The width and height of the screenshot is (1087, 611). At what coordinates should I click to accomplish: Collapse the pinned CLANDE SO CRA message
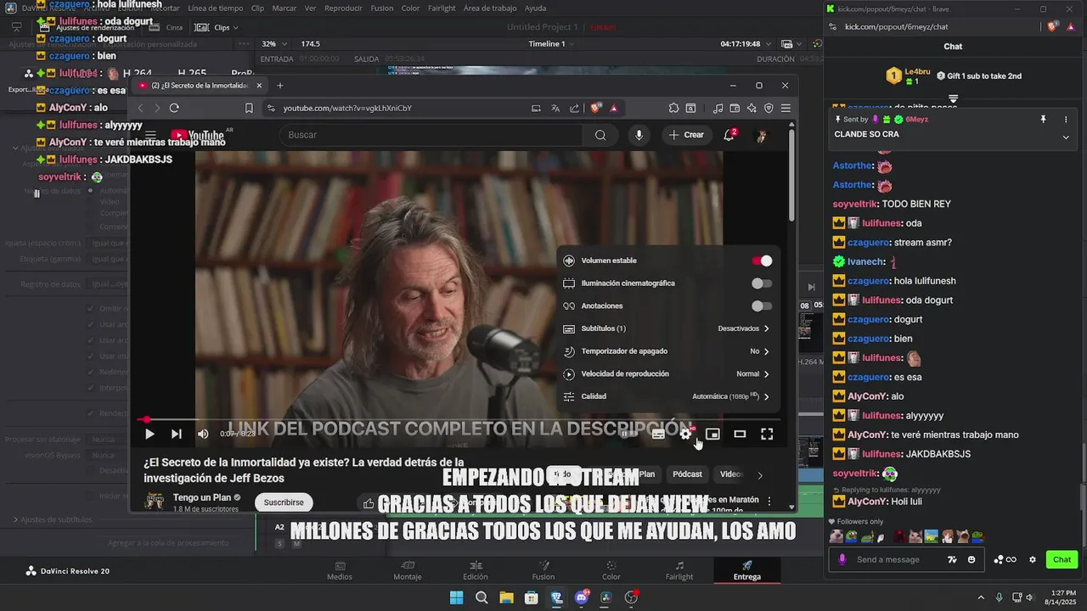click(x=1066, y=137)
